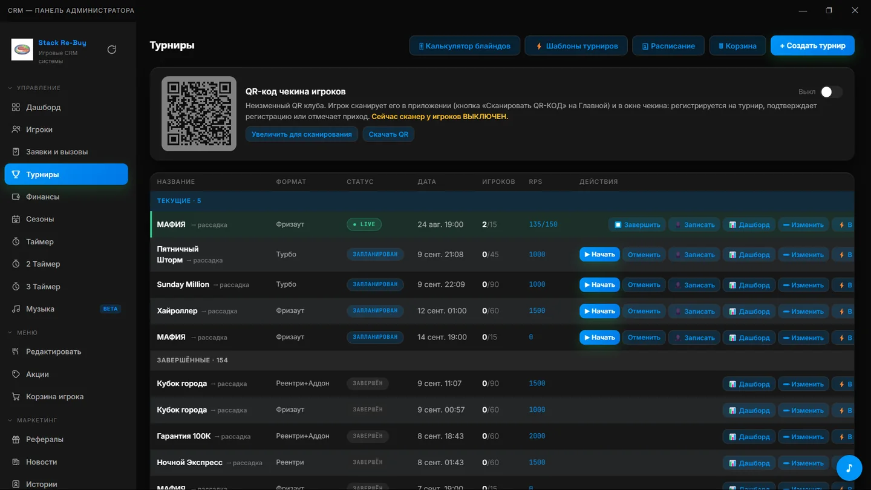Click Отменить for Хайроллер tournament

(644, 311)
